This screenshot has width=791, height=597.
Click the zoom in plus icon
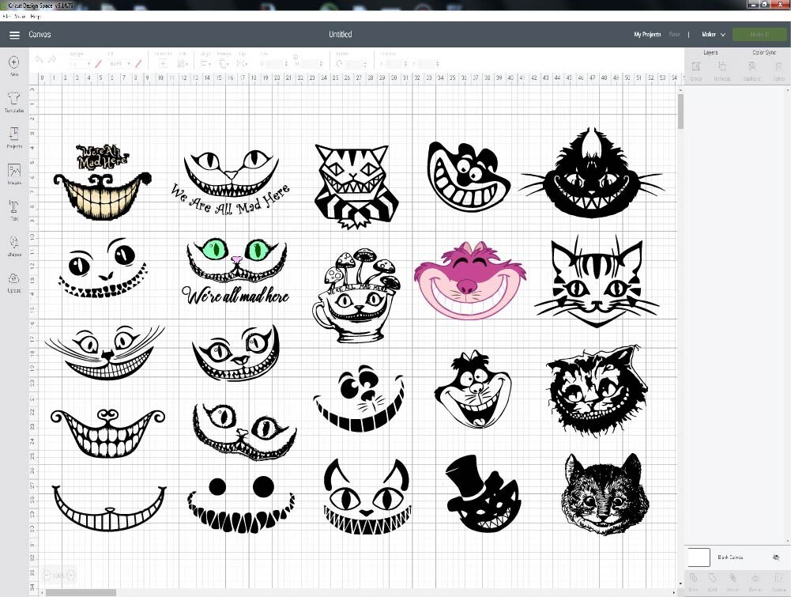click(70, 575)
